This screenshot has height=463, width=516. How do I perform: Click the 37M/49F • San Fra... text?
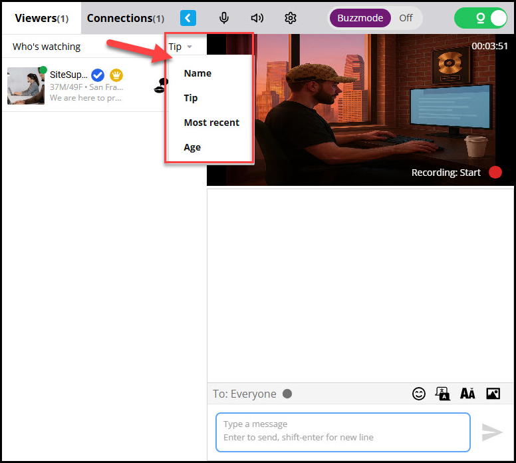pos(86,87)
